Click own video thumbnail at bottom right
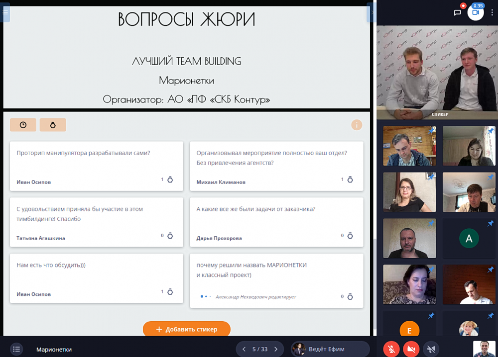The height and width of the screenshot is (357, 498). click(484, 349)
